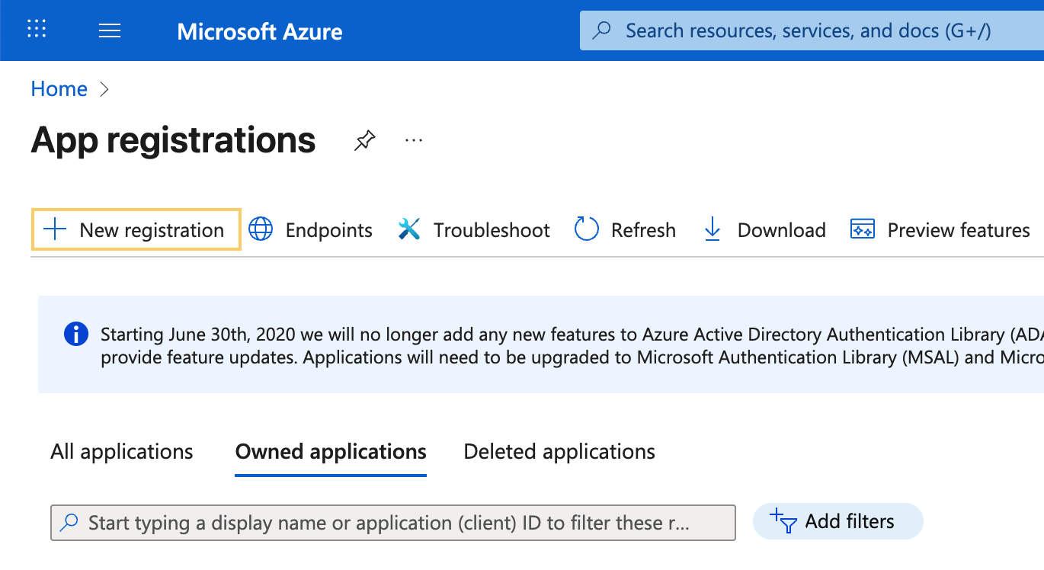Click the wrench Troubleshoot icon

point(409,229)
